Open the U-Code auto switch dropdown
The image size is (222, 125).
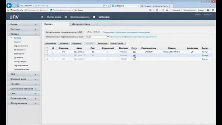pos(97,37)
